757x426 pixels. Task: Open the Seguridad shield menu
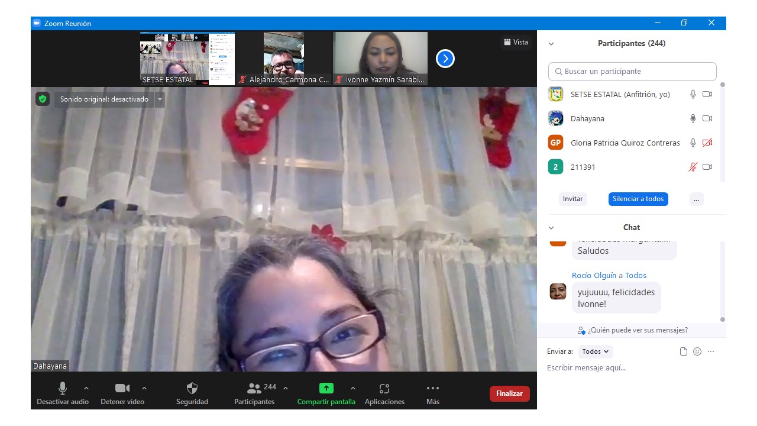point(192,393)
